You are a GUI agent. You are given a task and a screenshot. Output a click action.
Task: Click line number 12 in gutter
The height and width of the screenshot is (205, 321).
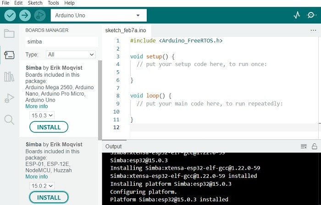click(116, 127)
